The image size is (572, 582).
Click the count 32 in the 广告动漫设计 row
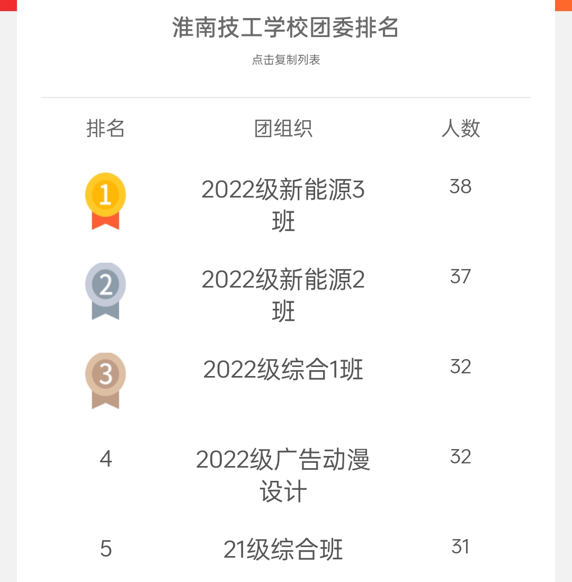[x=461, y=456]
